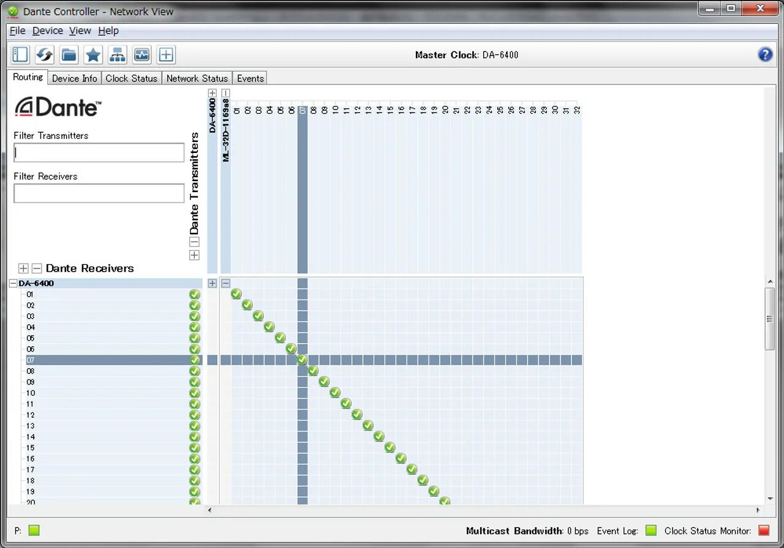The width and height of the screenshot is (784, 548).
Task: Toggle subscription of receiver 08 to transmitter 08
Action: point(314,371)
